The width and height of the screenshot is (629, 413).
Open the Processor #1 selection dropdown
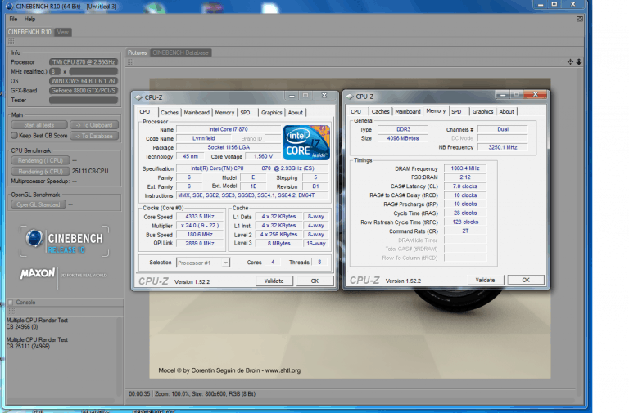(x=203, y=263)
